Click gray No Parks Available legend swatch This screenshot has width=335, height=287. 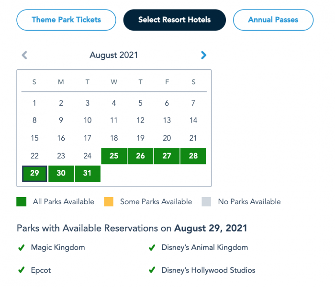coord(206,202)
